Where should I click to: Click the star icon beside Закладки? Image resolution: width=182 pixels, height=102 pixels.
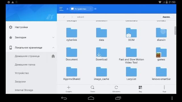pyautogui.click(x=11, y=37)
